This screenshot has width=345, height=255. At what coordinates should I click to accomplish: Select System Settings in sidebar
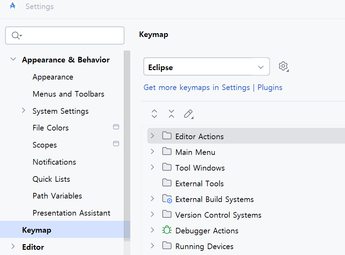tap(60, 111)
